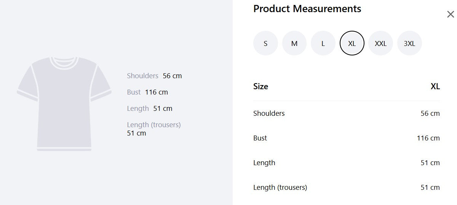Click Bust 116 cm beside the shirt
The height and width of the screenshot is (205, 457).
tap(147, 92)
